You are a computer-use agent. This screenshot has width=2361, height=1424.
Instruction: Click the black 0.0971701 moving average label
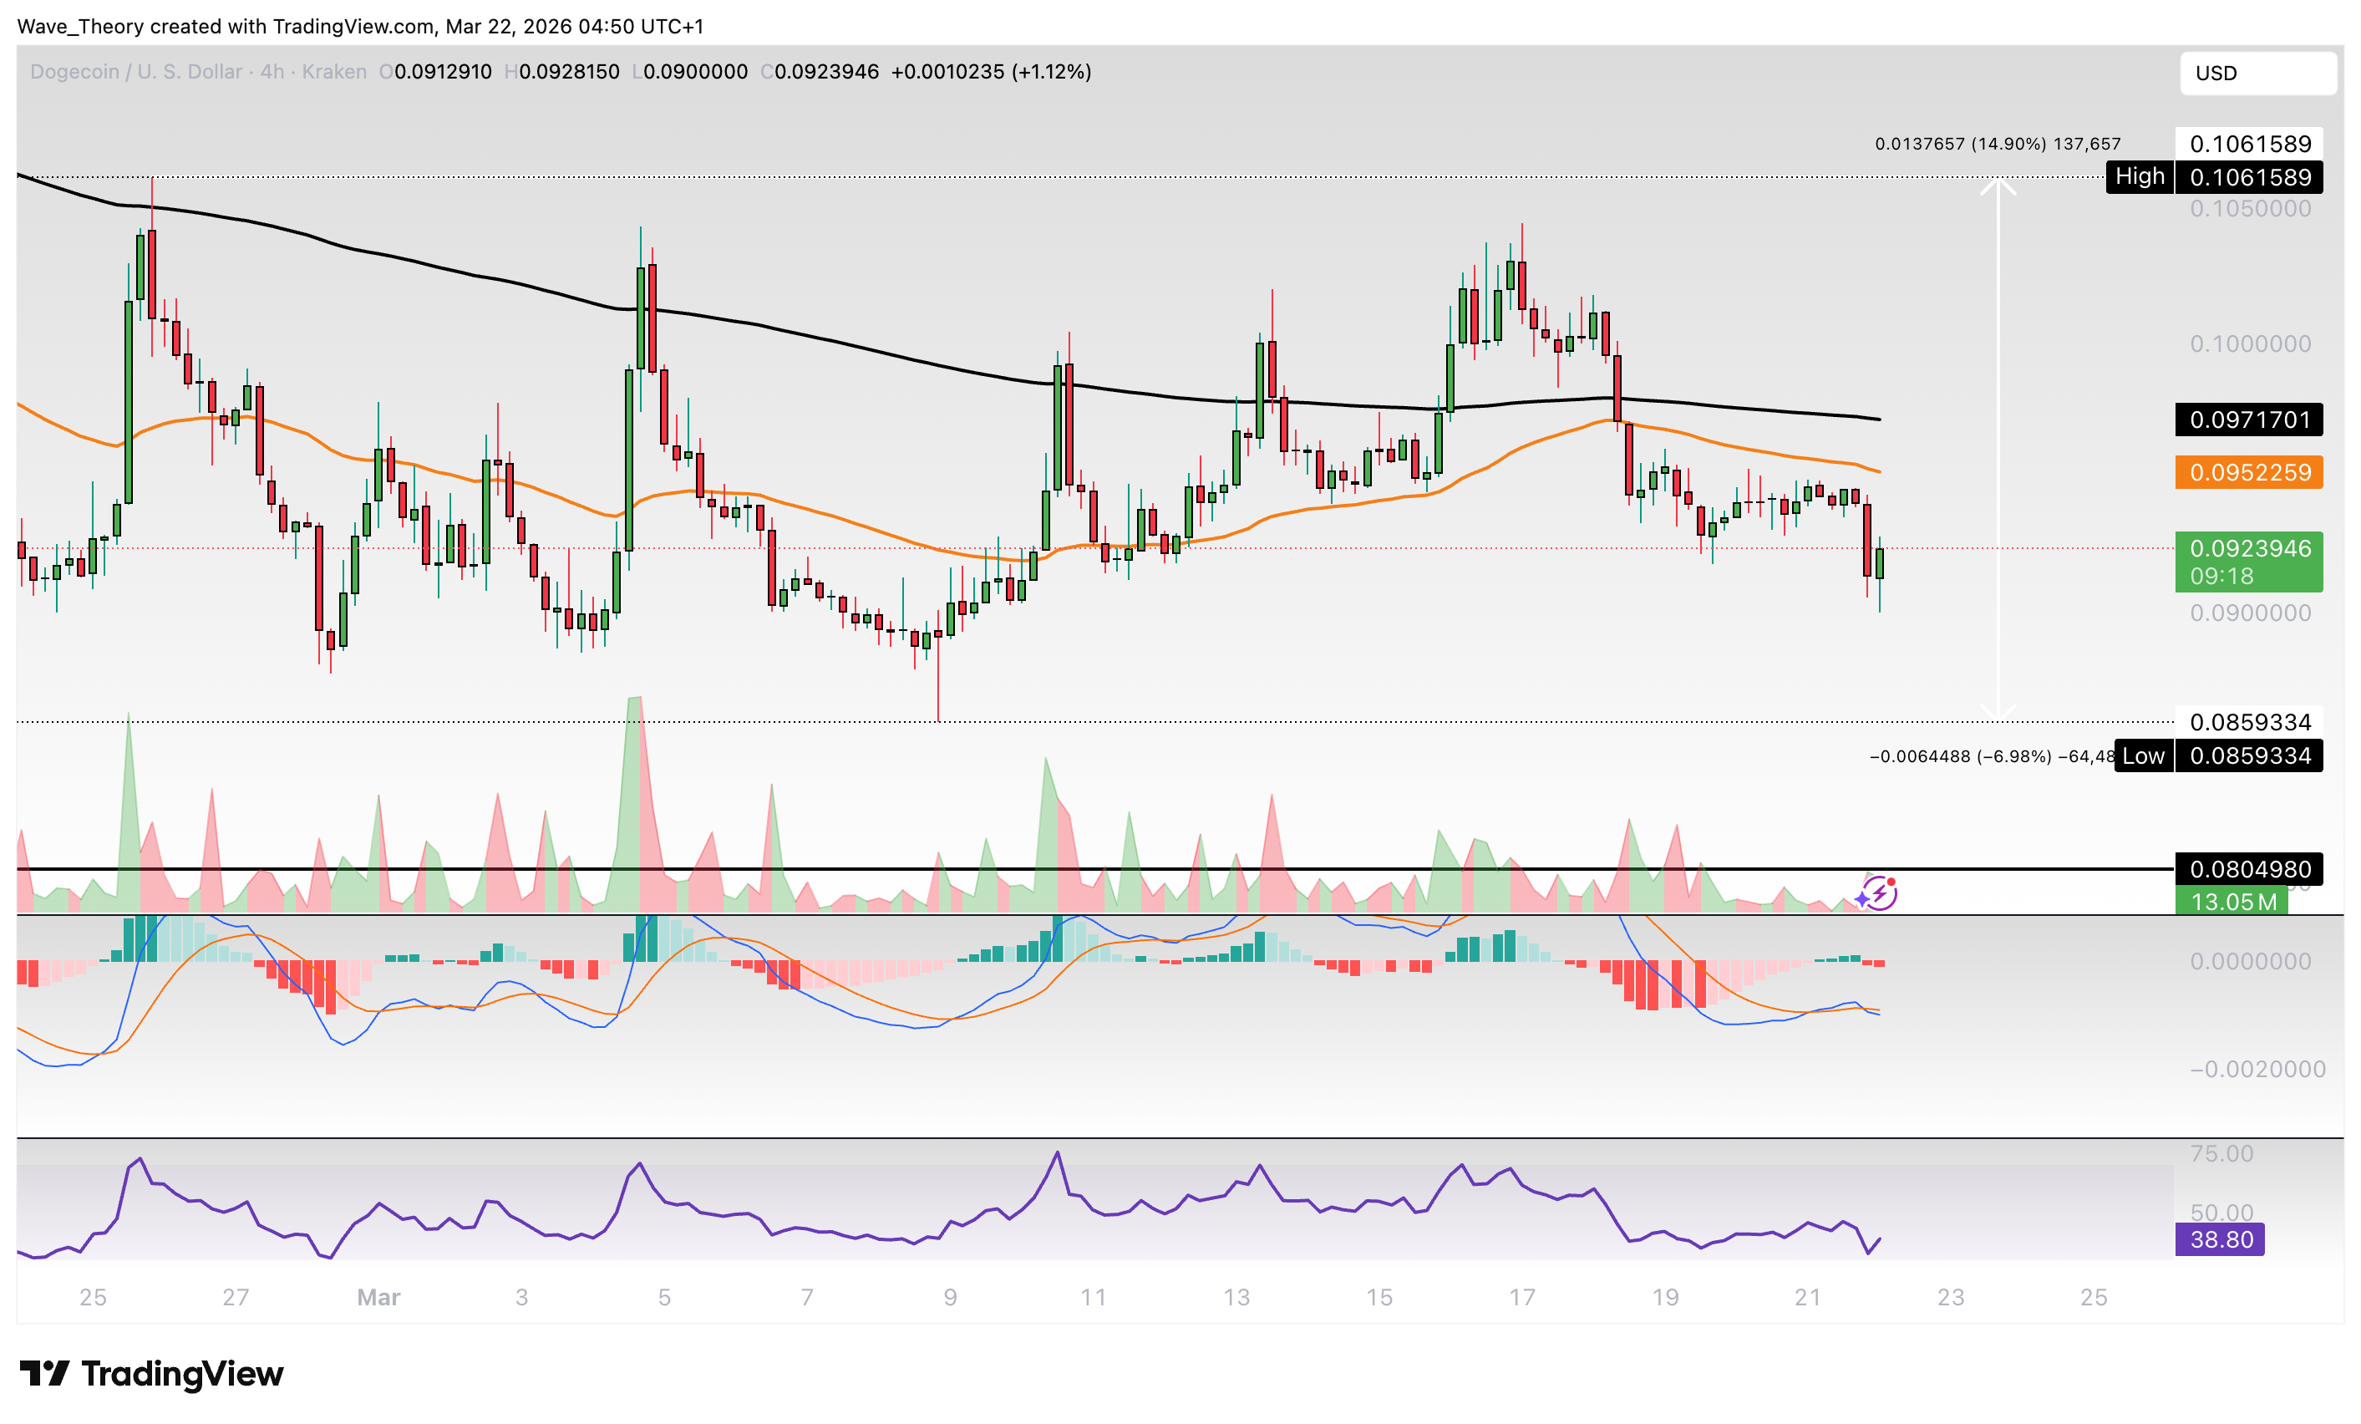coord(2248,420)
